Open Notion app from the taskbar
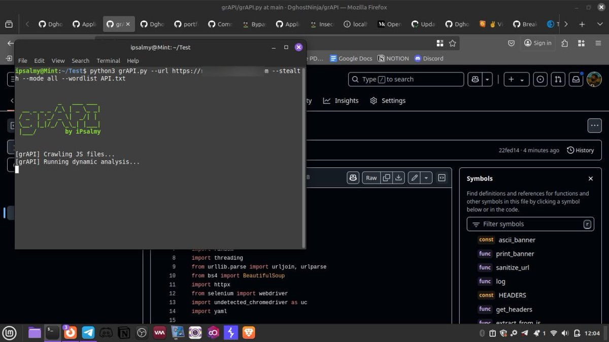This screenshot has width=609, height=342. [x=124, y=333]
